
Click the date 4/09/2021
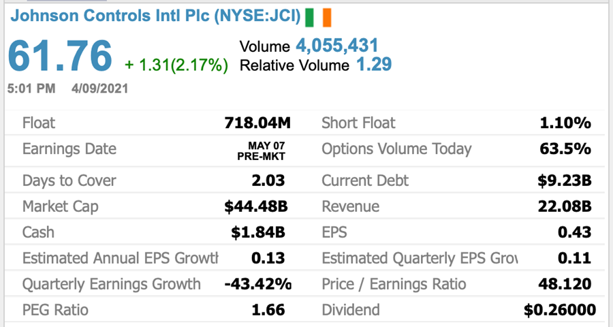point(99,89)
